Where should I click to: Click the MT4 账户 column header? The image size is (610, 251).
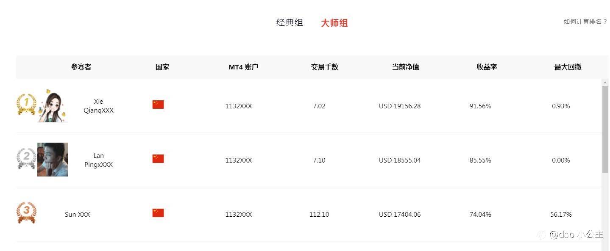[243, 67]
